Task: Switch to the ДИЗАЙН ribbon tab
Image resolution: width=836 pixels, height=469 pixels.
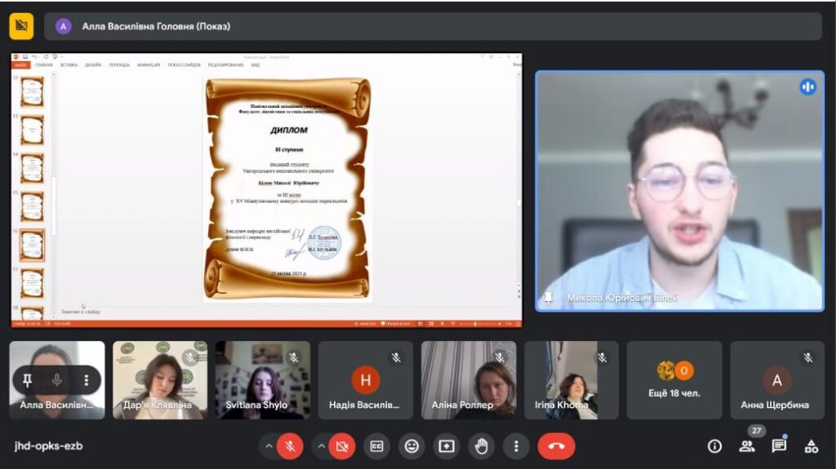Action: click(x=91, y=65)
